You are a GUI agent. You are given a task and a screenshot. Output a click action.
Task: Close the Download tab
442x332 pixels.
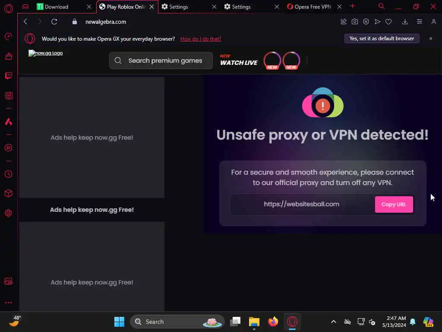pos(89,7)
